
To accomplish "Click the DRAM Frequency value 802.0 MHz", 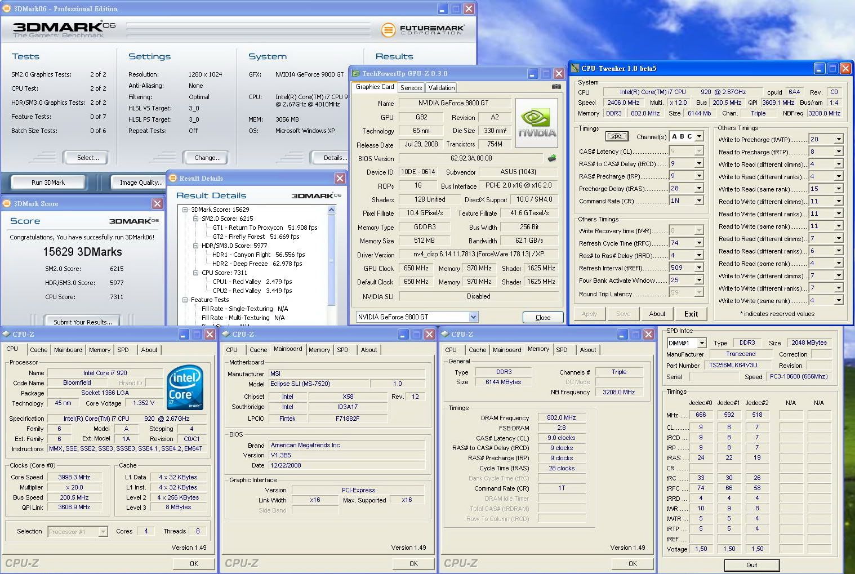I will pos(562,417).
